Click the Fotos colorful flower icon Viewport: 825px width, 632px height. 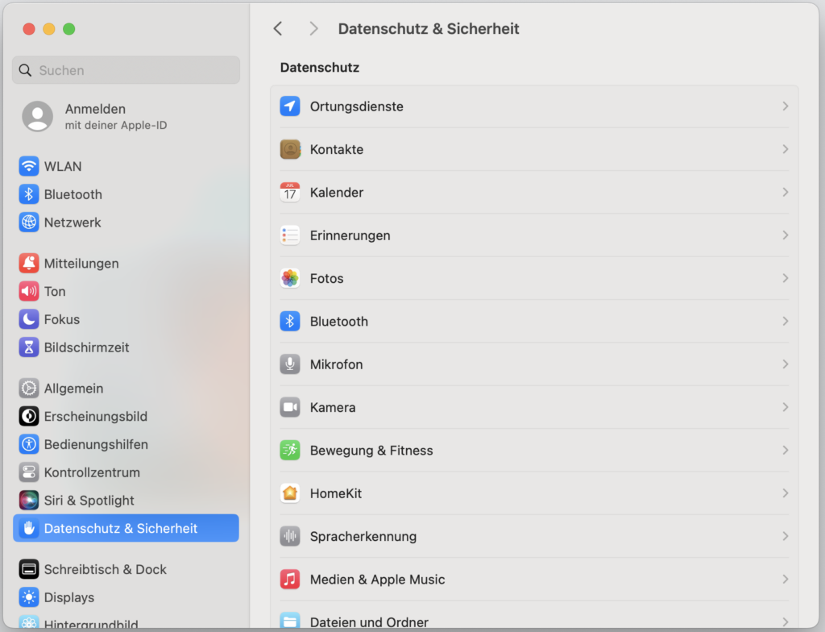point(290,278)
